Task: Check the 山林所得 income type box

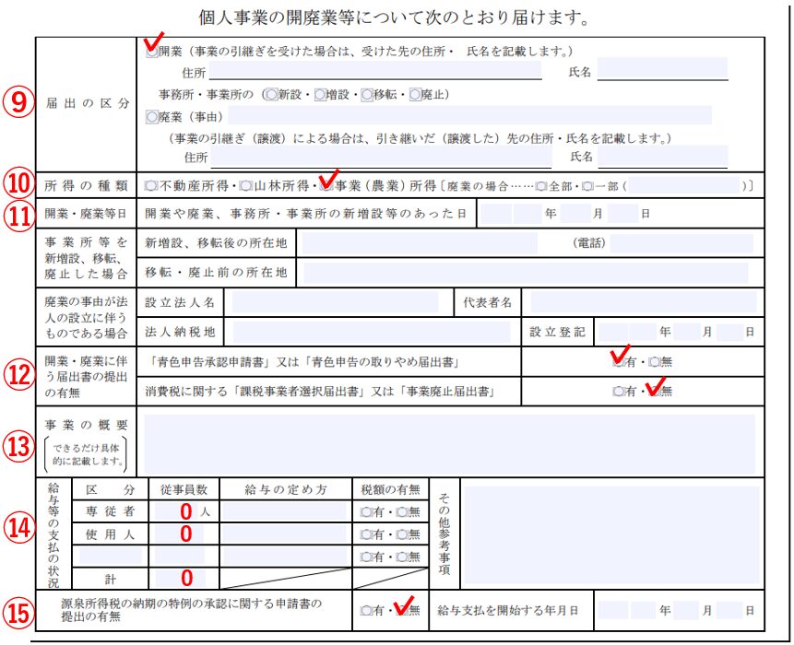Action: (x=245, y=186)
